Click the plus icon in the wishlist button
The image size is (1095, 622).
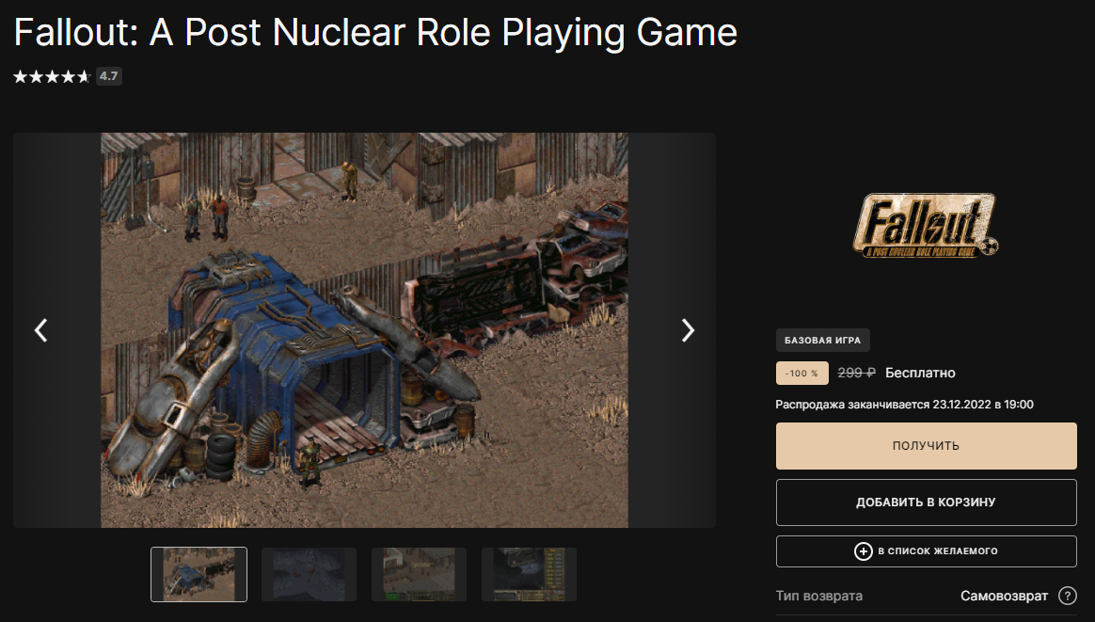(x=864, y=550)
